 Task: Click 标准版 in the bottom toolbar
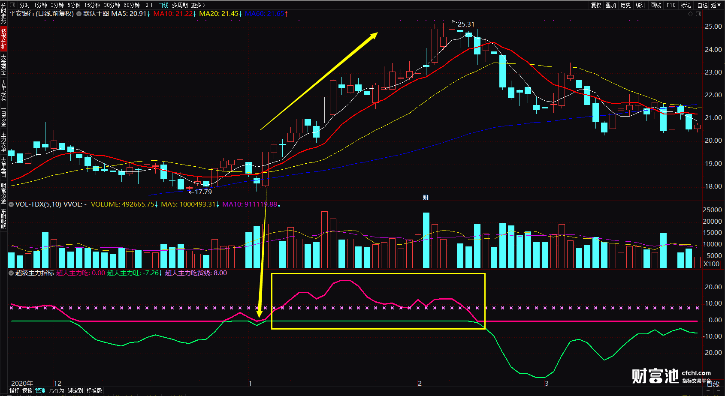point(94,390)
